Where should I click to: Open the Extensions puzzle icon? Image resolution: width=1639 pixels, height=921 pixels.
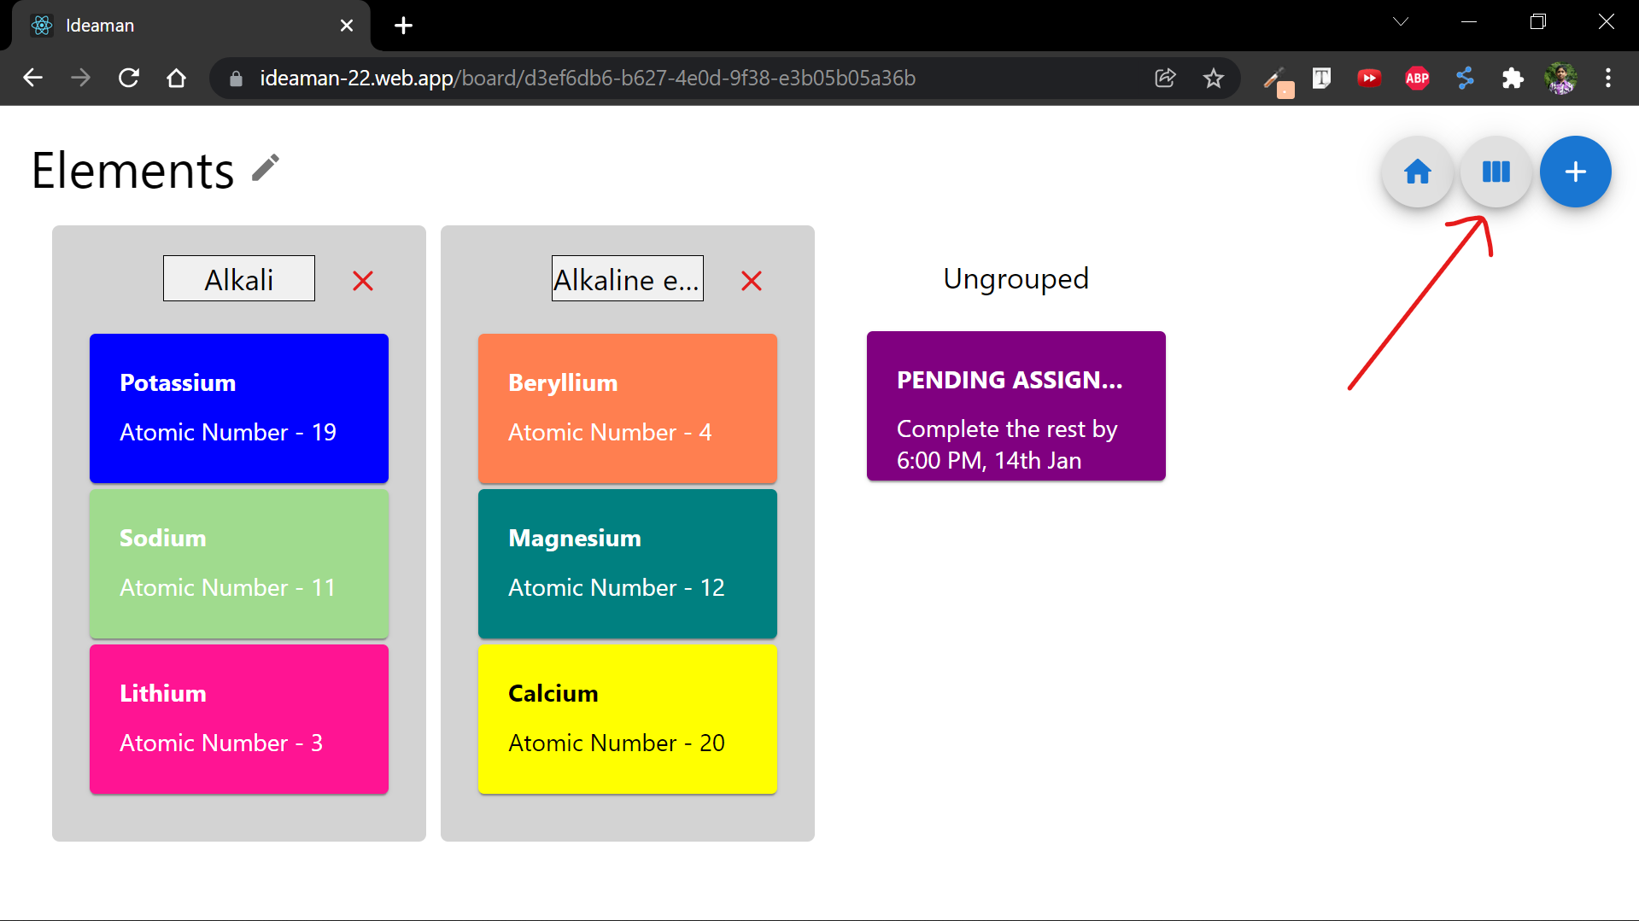[1513, 78]
